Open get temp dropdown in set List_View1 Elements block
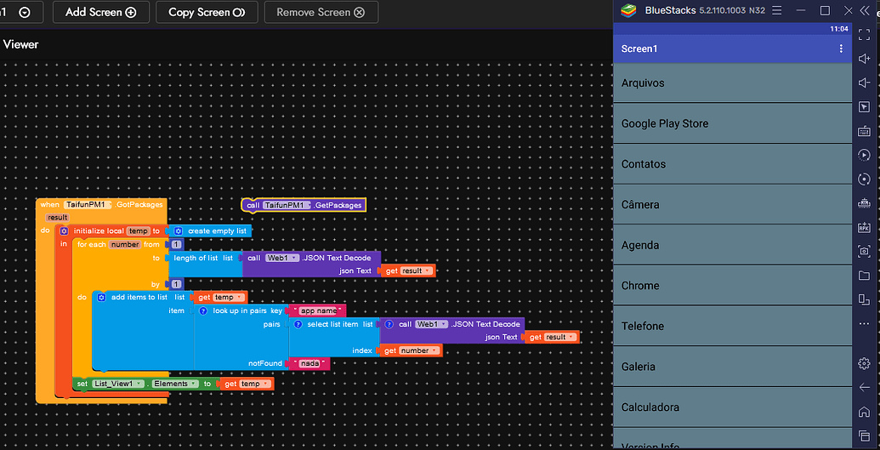This screenshot has width=880, height=450. 255,384
